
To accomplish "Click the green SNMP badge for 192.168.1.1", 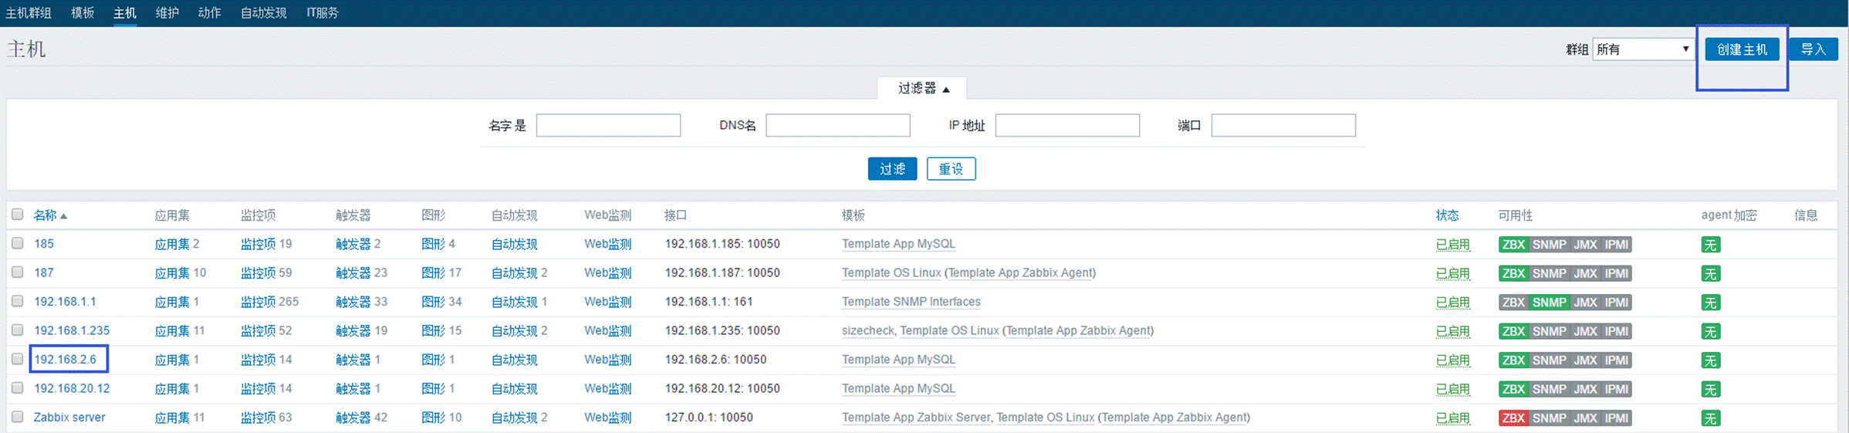I will click(x=1549, y=303).
